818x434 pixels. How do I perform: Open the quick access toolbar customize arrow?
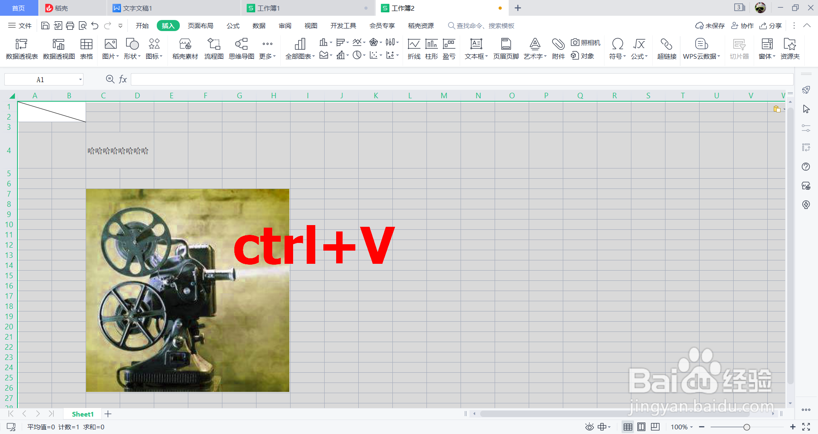pyautogui.click(x=121, y=26)
